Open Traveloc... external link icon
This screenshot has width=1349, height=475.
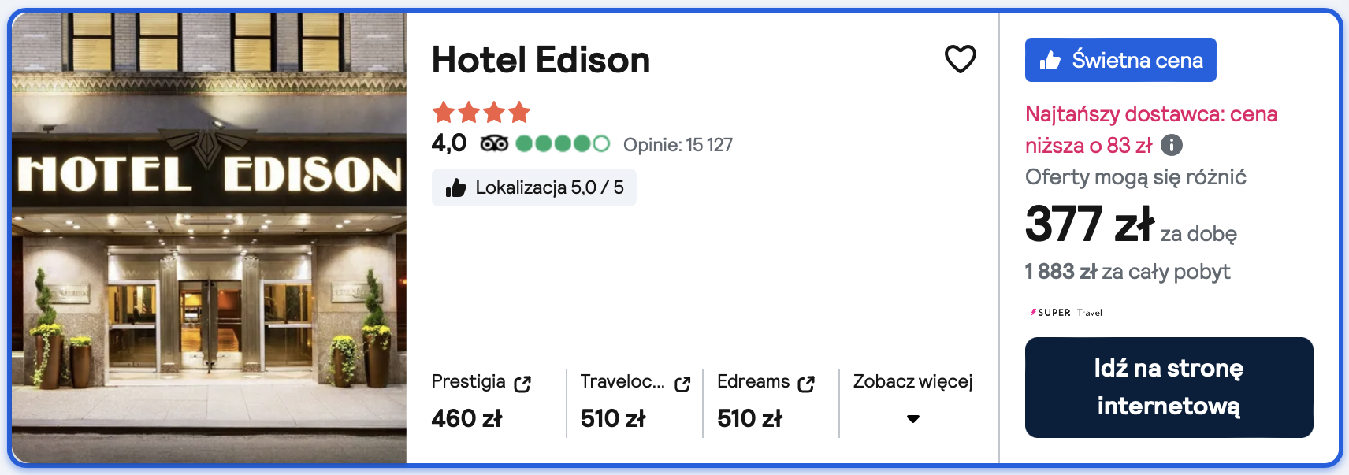pos(682,384)
